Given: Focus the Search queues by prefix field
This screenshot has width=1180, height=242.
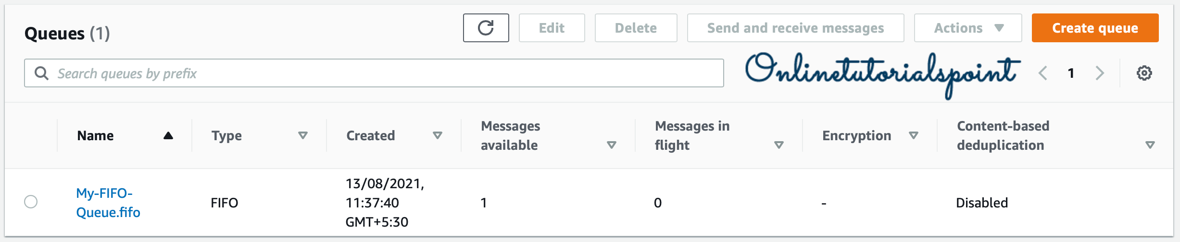Looking at the screenshot, I should pos(385,73).
